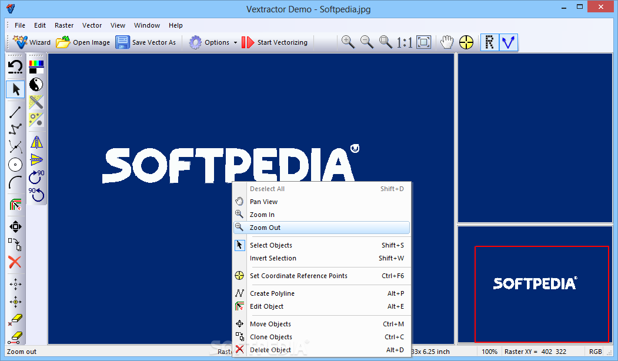The height and width of the screenshot is (361, 618).
Task: Choose Pan View in context menu
Action: coord(322,202)
